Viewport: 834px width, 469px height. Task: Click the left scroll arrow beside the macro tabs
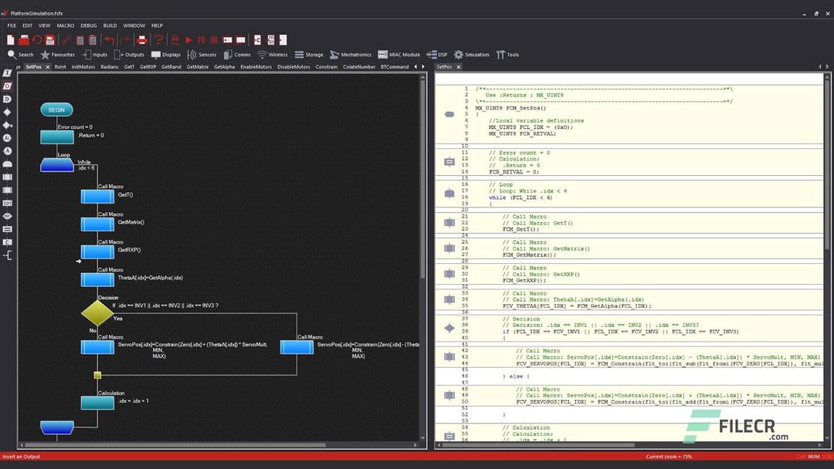click(415, 66)
